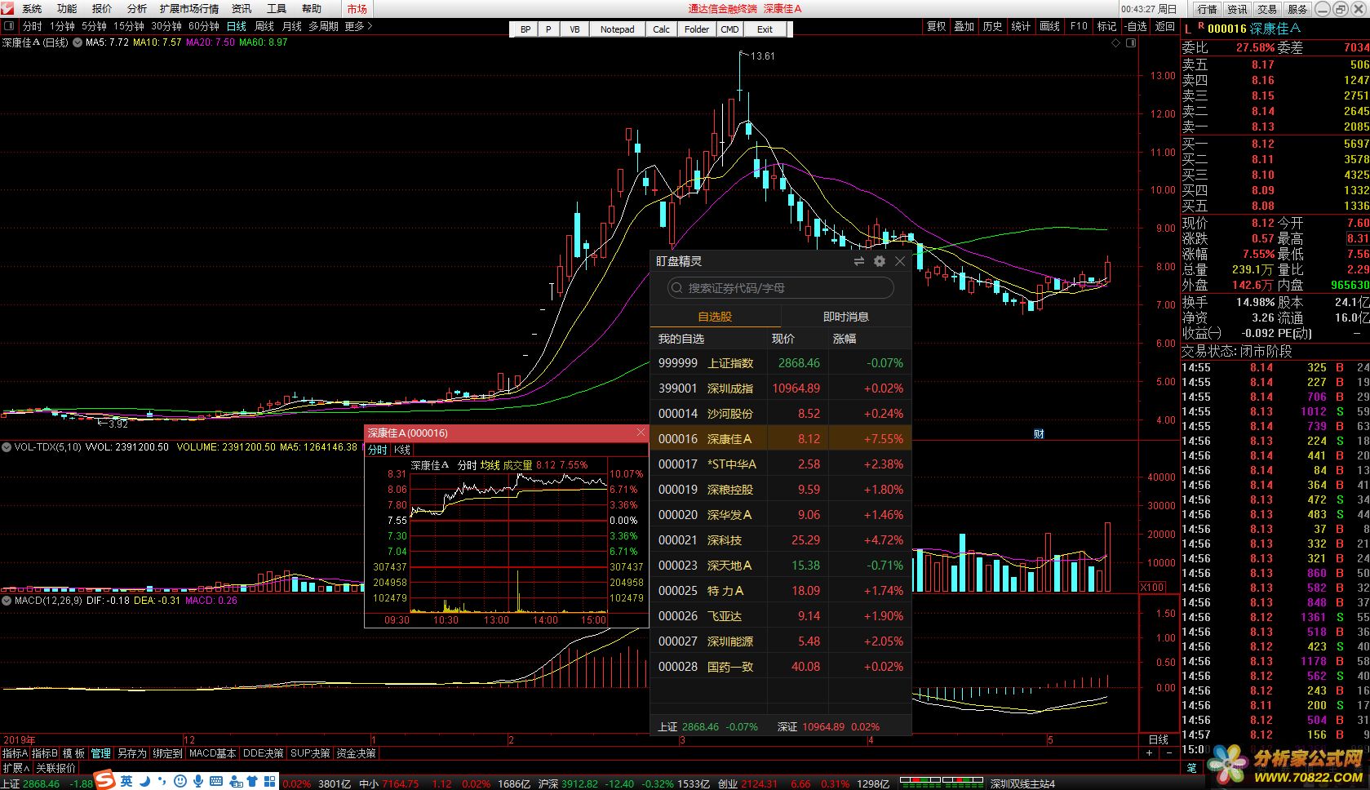
Task: Click the Sogou microphone voice input icon
Action: click(x=197, y=782)
